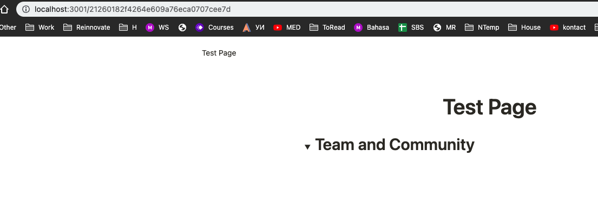The image size is (598, 217).
Task: Open the House bookmarks folder
Action: 524,28
